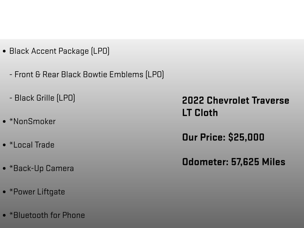Click the $25,000 price figure
This screenshot has width=304, height=228.
point(246,137)
